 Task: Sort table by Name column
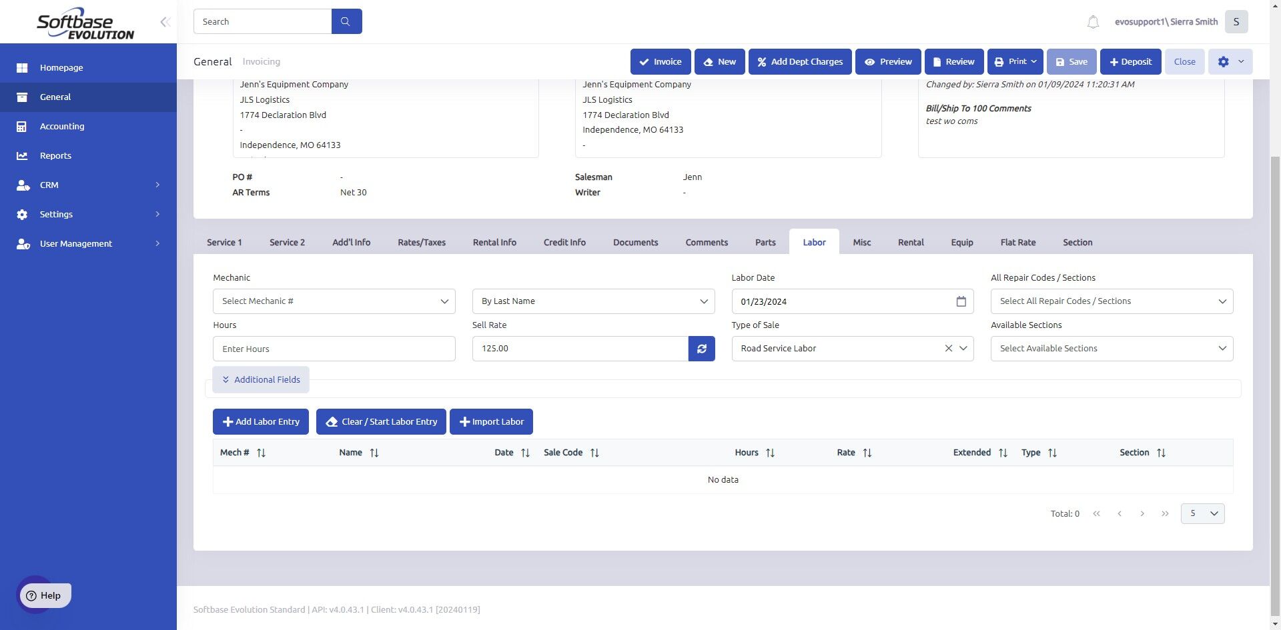coord(374,453)
